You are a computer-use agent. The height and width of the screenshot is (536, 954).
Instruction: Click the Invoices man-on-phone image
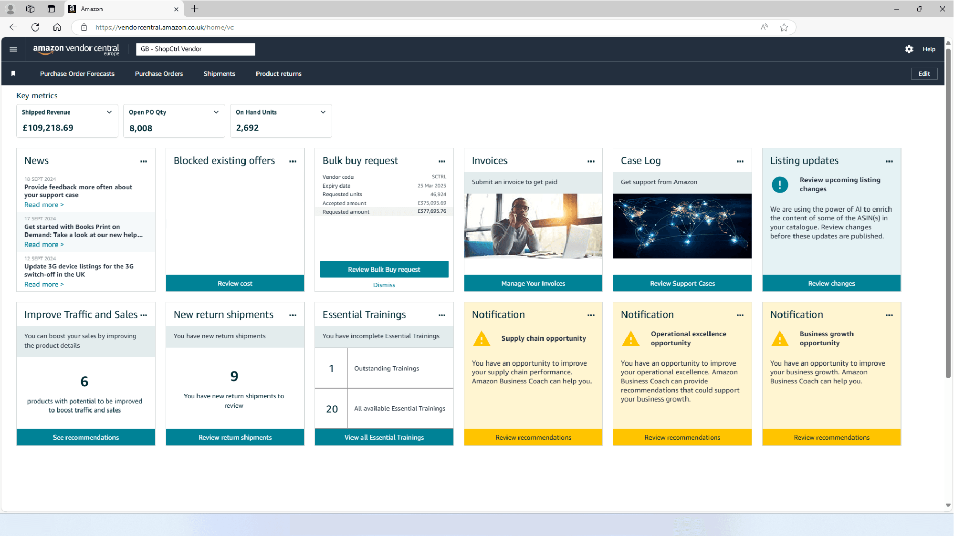533,226
